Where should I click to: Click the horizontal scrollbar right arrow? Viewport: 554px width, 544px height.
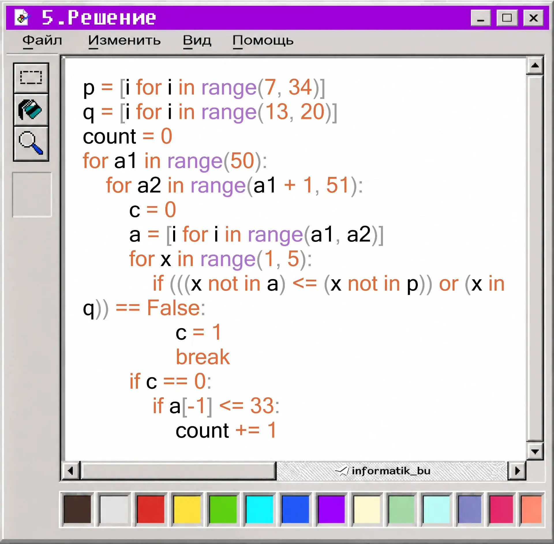click(517, 471)
